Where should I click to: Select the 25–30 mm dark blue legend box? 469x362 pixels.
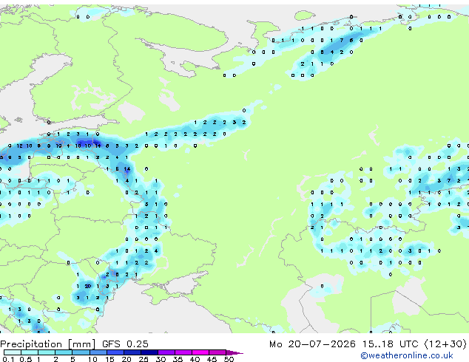(x=149, y=352)
